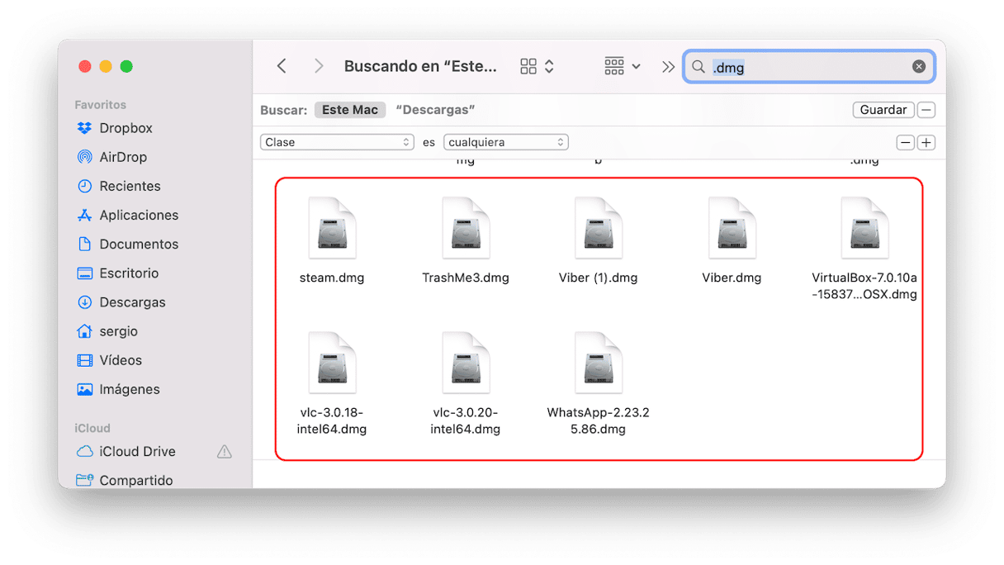Viewport: 1004px width, 565px height.
Task: Select the steam.dmg file icon
Action: [x=332, y=228]
